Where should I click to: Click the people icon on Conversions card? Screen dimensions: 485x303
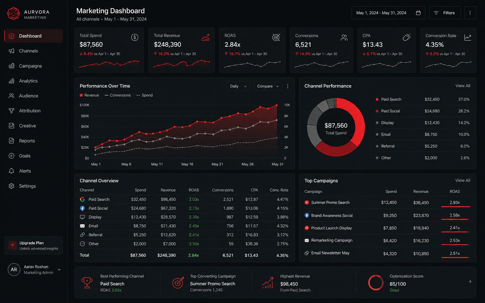(344, 38)
